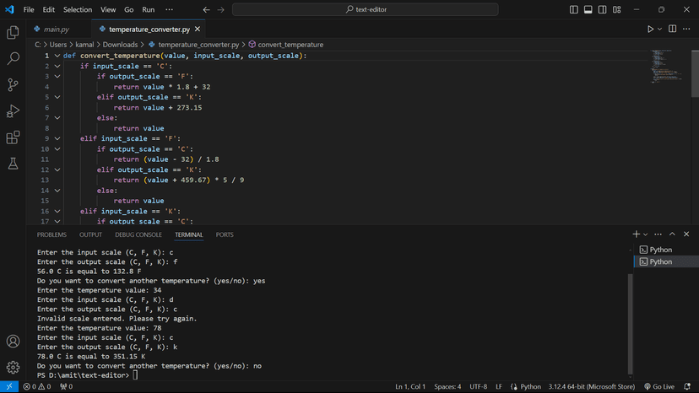Go forward with the right arrow

pos(220,9)
